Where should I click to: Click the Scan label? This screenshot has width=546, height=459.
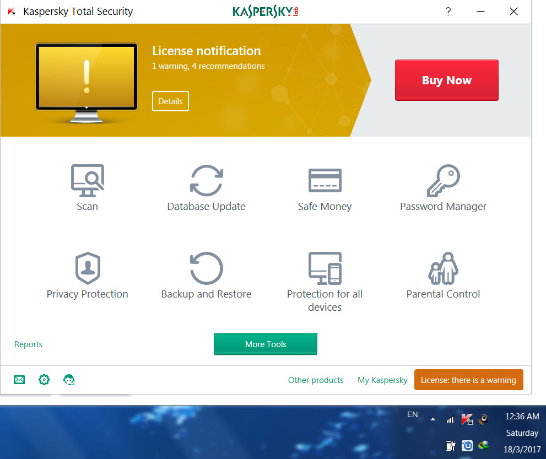pyautogui.click(x=88, y=207)
